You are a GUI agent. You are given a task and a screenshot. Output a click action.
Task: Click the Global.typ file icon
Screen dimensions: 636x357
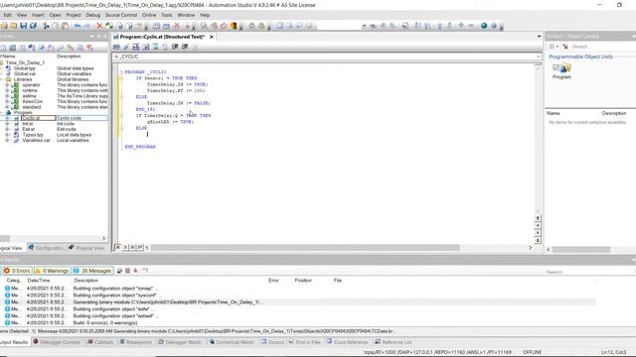[x=8, y=68]
